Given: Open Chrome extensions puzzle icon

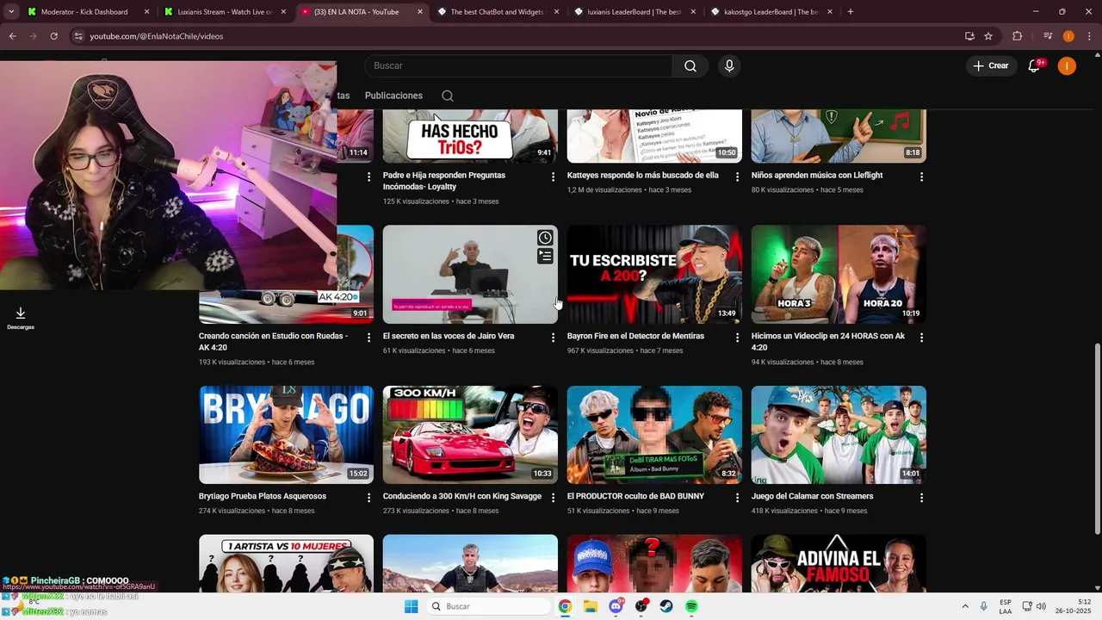Looking at the screenshot, I should point(1017,36).
